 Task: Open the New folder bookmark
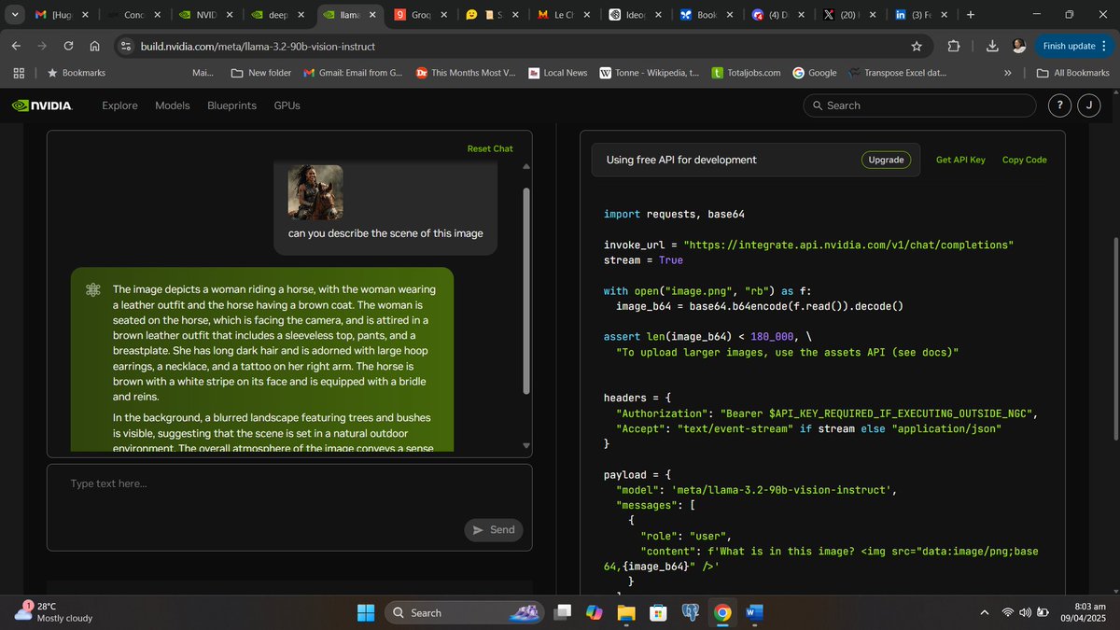261,73
